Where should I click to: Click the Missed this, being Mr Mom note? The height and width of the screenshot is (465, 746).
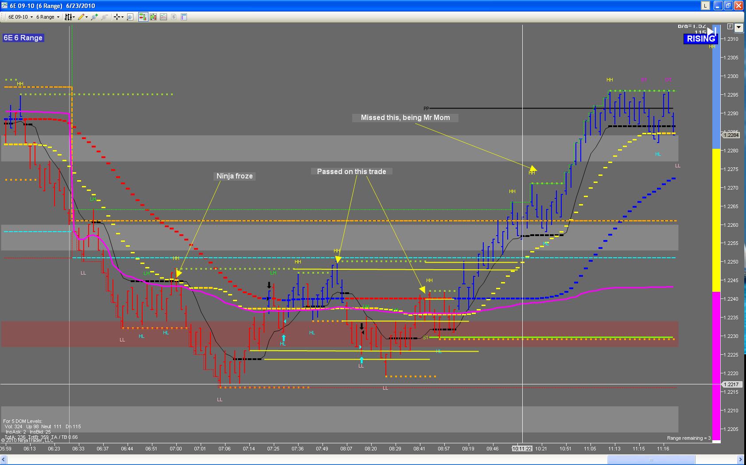click(405, 118)
